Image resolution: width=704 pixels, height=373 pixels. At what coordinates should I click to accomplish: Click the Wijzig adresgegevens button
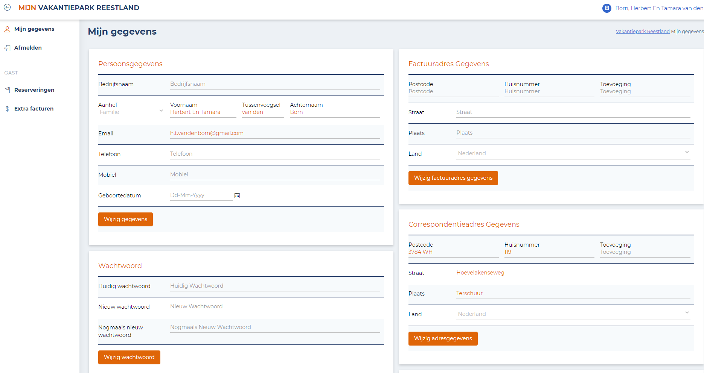[443, 338]
